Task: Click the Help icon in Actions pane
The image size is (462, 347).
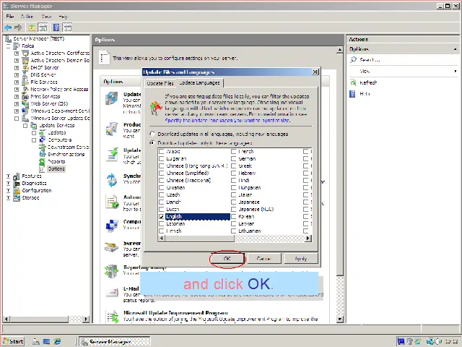Action: (352, 94)
